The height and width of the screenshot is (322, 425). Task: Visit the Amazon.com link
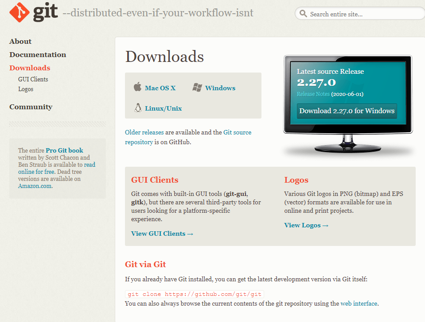[x=35, y=186]
